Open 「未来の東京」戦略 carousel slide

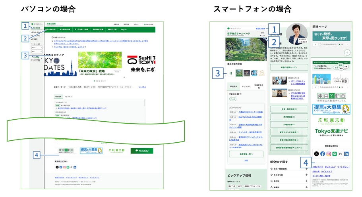tap(100, 63)
